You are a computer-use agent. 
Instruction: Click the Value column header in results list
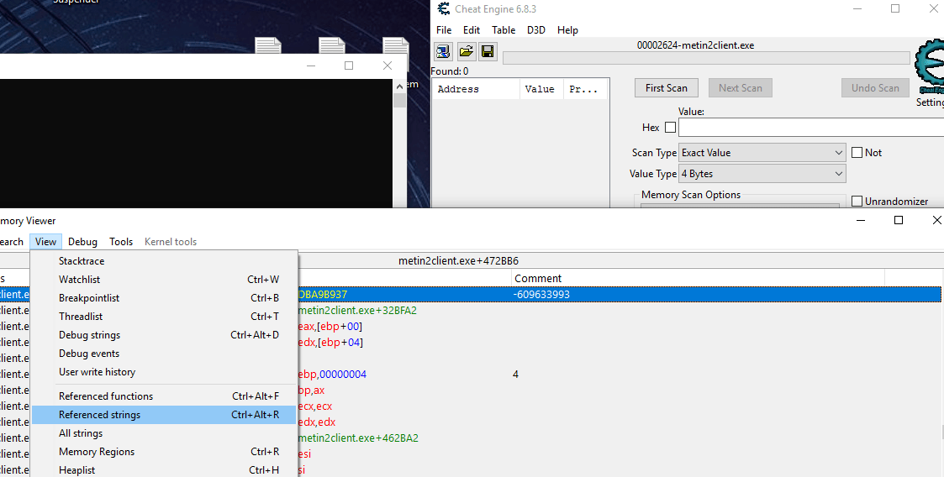coord(541,89)
